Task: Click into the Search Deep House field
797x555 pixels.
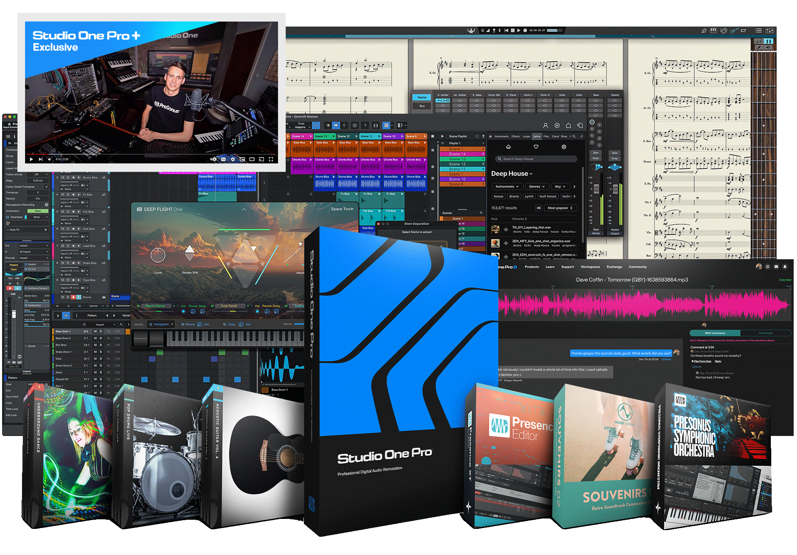Action: [x=536, y=159]
